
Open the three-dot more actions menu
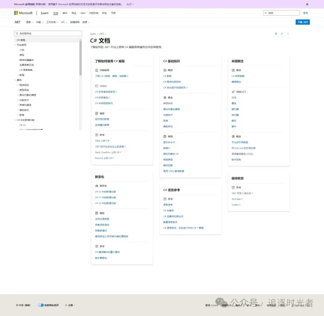(x=288, y=34)
